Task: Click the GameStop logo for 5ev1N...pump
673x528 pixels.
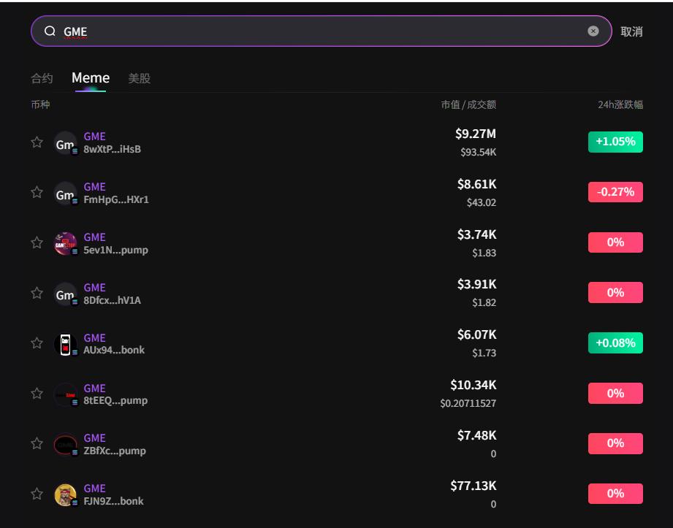Action: click(65, 243)
